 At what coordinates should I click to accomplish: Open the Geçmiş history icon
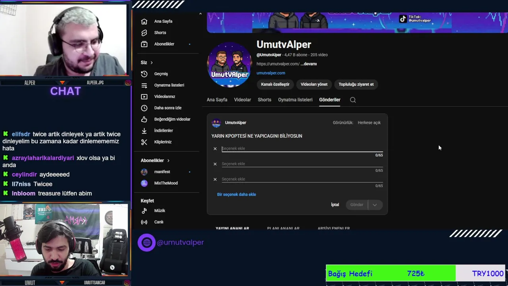(144, 74)
